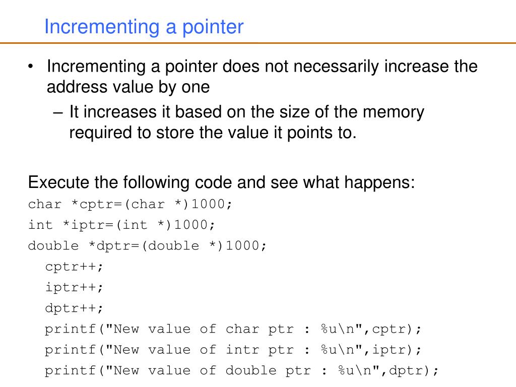Click code line declaring char *cptr
The height and width of the screenshot is (387, 516).
(x=131, y=205)
